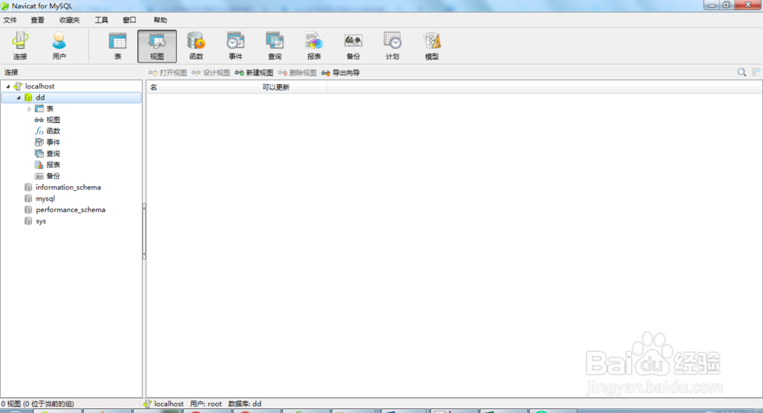Click the view layout icon beside search
Viewport: 763px width, 413px height.
tap(755, 72)
